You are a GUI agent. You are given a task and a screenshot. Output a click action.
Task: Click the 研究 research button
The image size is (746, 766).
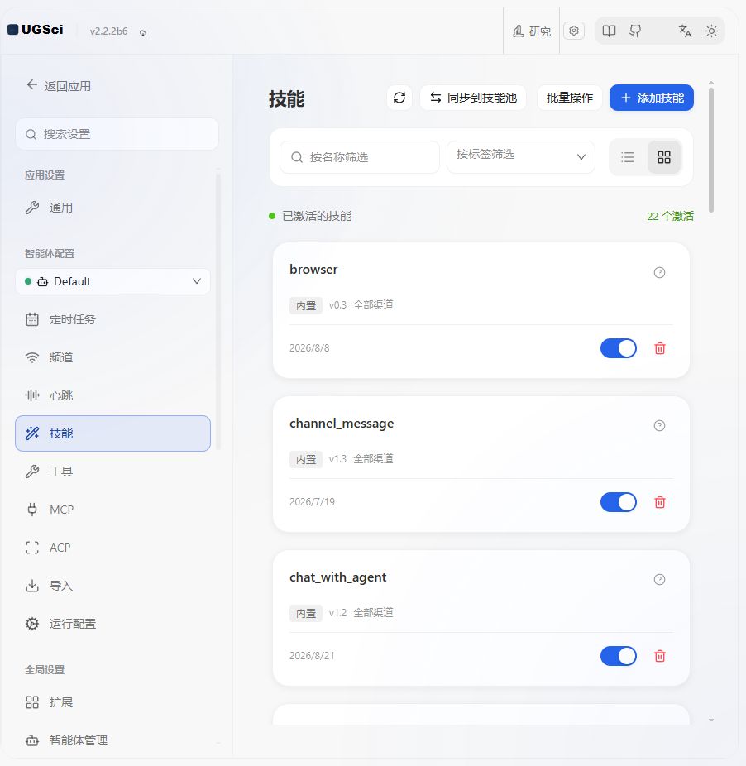pyautogui.click(x=532, y=31)
